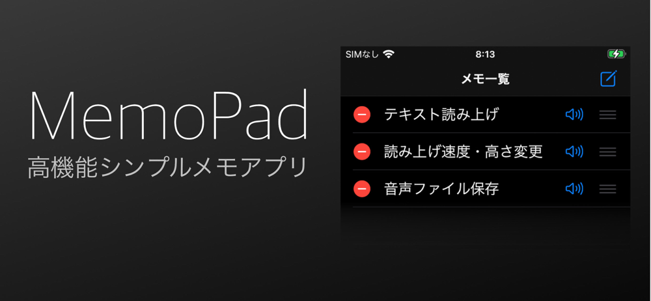Delete the テキスト読み上げ memo via red minus
Image resolution: width=651 pixels, height=301 pixels.
(362, 114)
